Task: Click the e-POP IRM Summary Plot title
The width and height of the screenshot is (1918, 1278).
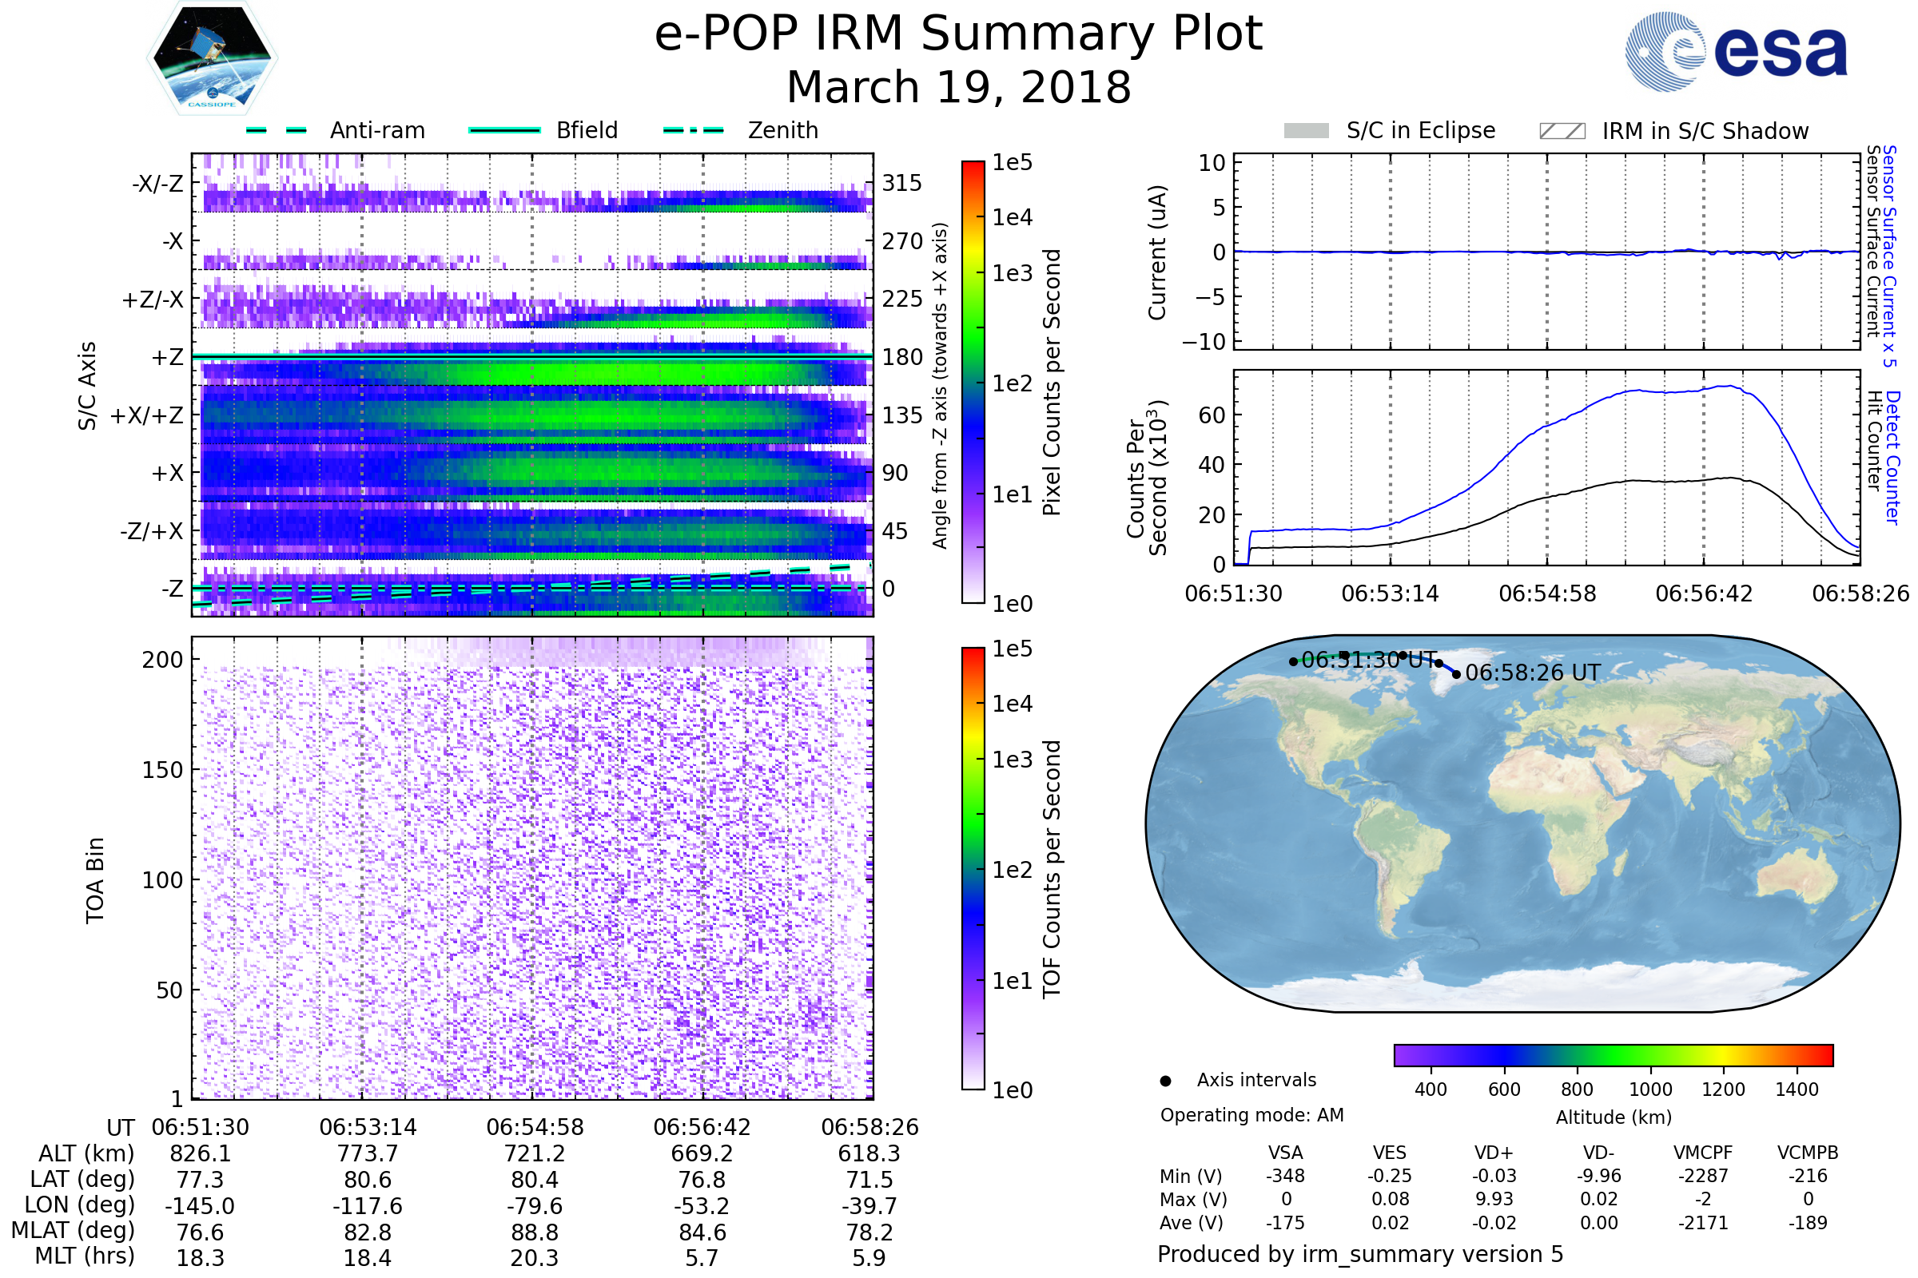Action: click(x=958, y=34)
